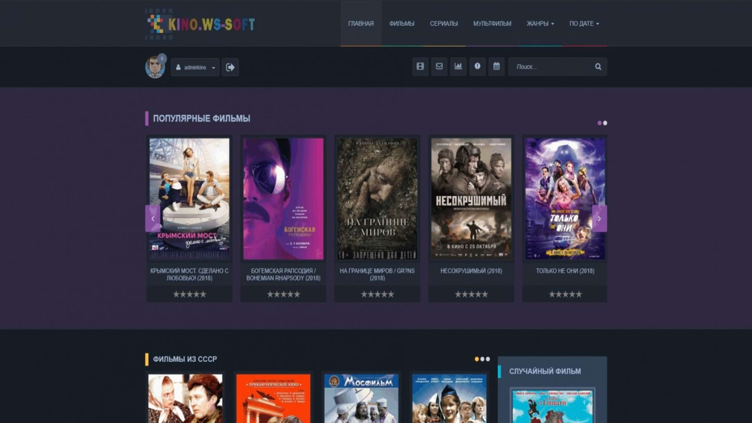The width and height of the screenshot is (752, 423).
Task: Select third USSR films carousel dot
Action: click(488, 359)
